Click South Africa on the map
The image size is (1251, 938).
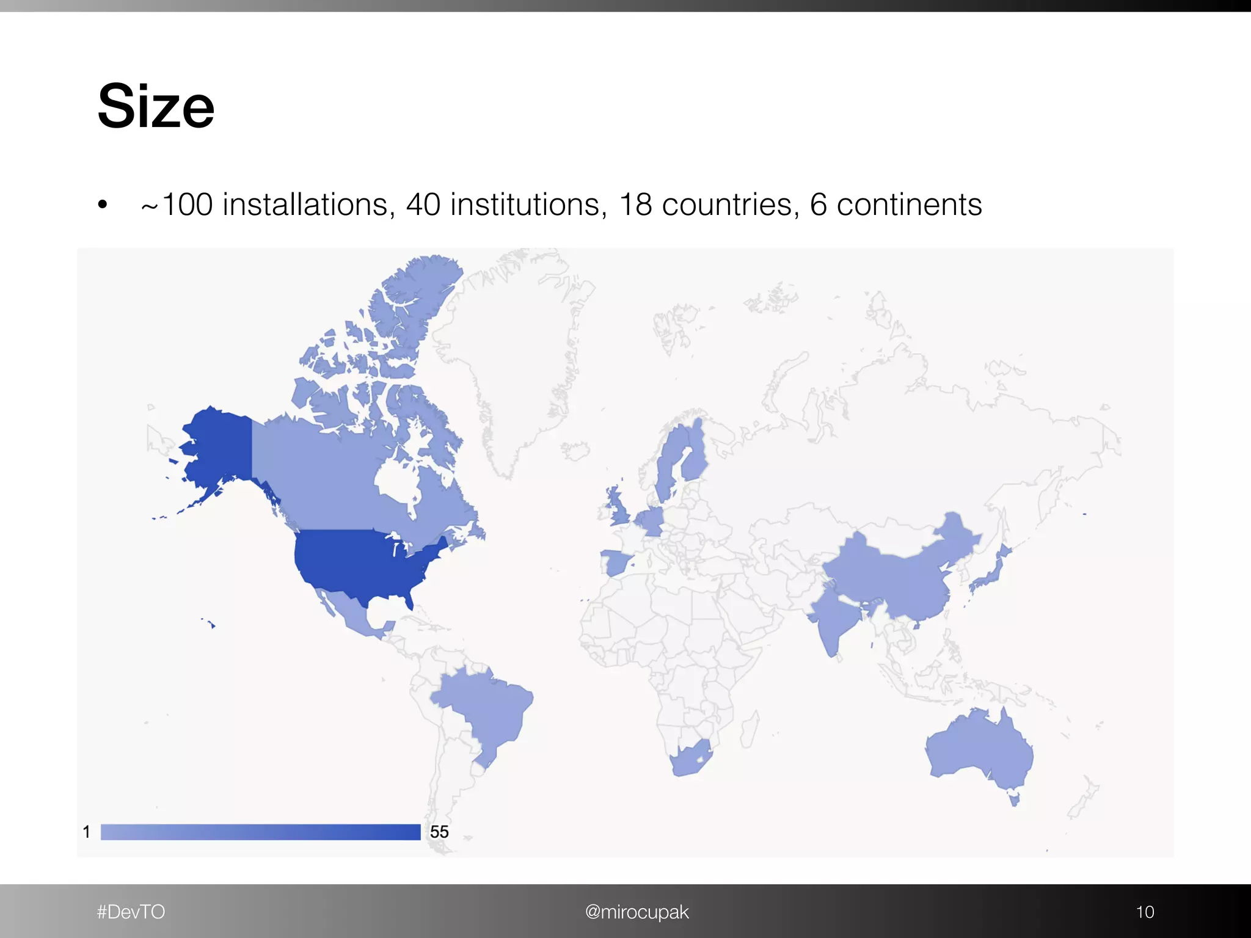click(x=690, y=760)
